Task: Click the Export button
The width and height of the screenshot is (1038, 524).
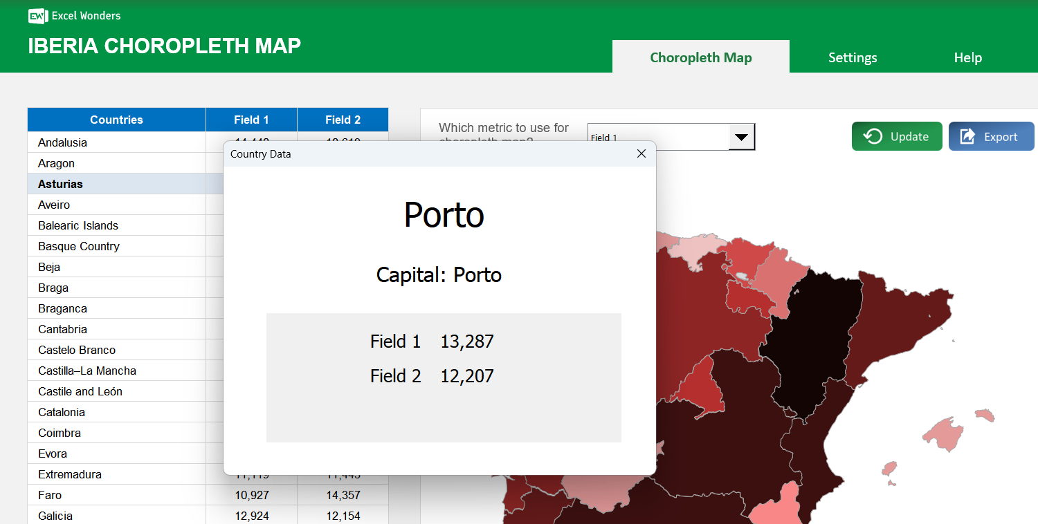Action: pyautogui.click(x=991, y=136)
